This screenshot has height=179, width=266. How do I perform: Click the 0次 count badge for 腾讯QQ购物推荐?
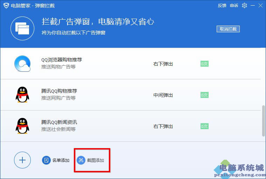pyautogui.click(x=204, y=95)
